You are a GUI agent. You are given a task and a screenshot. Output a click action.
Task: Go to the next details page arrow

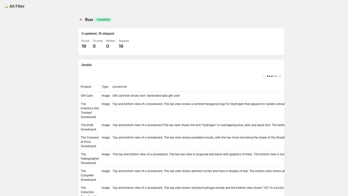pyautogui.click(x=280, y=76)
